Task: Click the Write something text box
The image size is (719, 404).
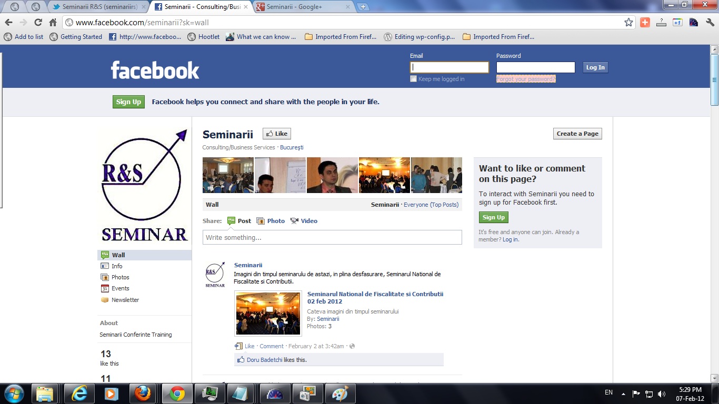Action: [x=332, y=237]
